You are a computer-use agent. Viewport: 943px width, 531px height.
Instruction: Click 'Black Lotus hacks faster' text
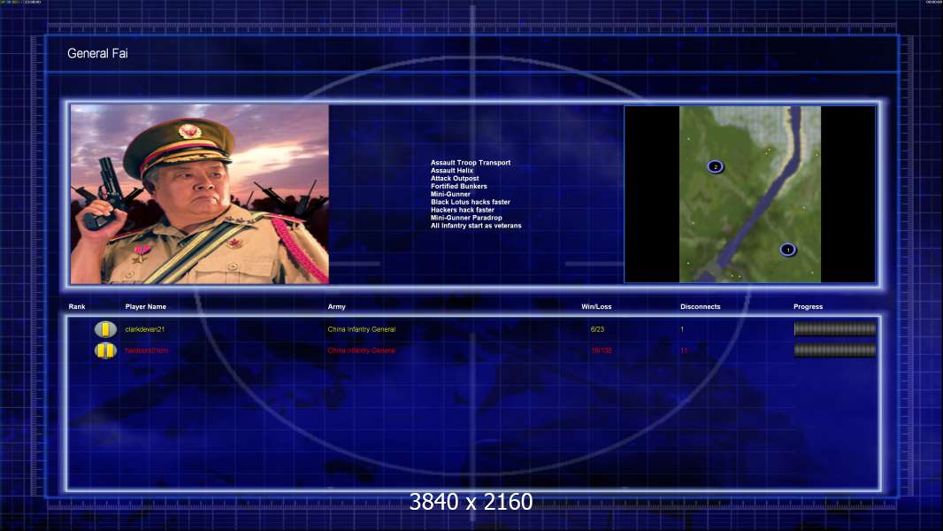coord(471,202)
